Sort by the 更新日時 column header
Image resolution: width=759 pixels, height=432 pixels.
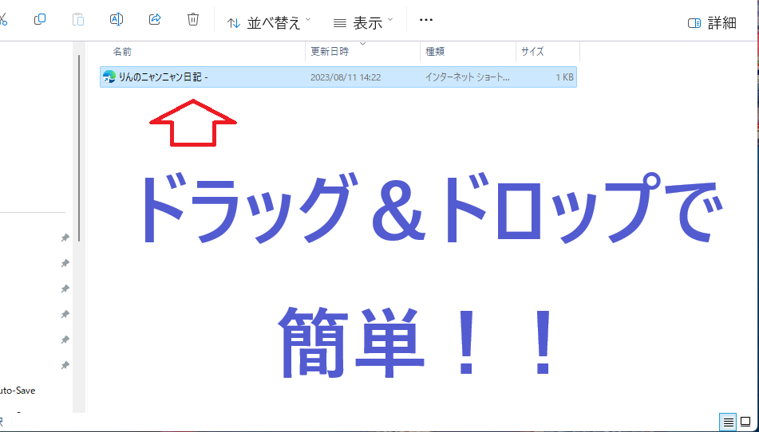330,52
